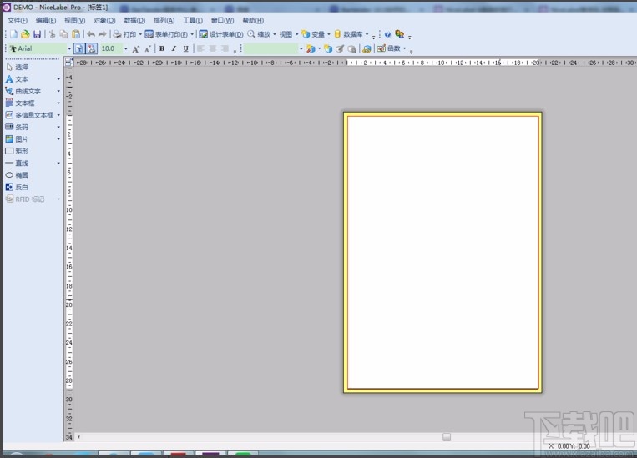
Task: Open the 编辑(E) menu
Action: (x=46, y=20)
